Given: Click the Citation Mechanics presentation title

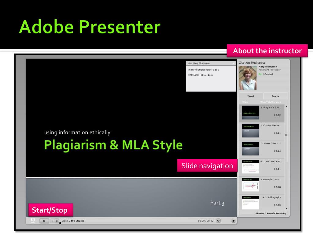Looking at the screenshot, I should pos(252,63).
